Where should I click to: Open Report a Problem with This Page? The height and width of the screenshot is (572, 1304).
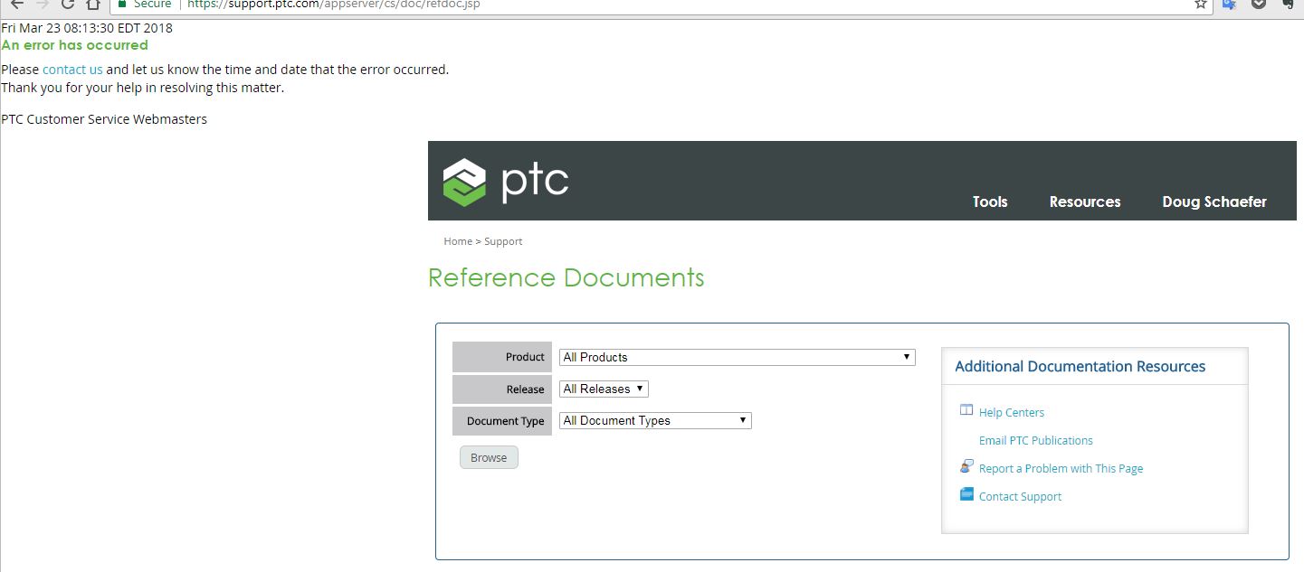(x=1061, y=468)
